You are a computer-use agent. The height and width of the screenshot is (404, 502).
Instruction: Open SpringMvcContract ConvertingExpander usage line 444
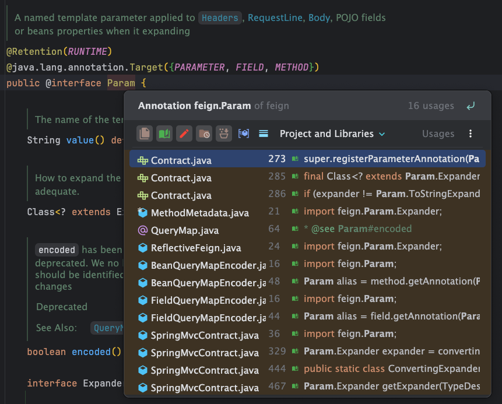coord(307,369)
